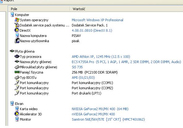Click the port icon for COM2 row
183x128 pixels.
[17, 88]
